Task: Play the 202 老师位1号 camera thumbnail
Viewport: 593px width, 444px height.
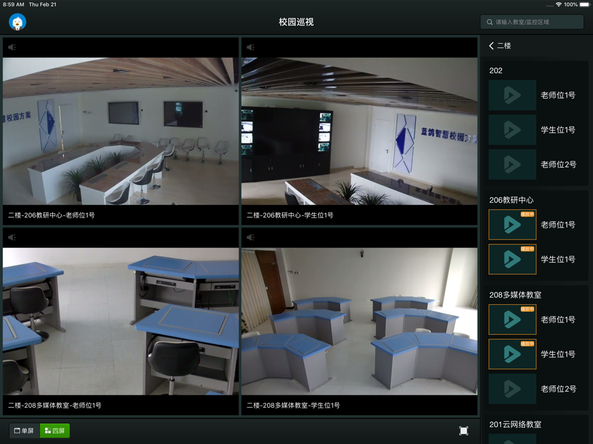Action: 512,95
